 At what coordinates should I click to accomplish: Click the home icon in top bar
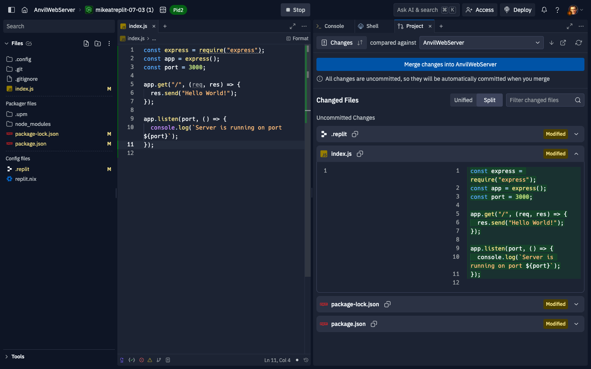25,10
